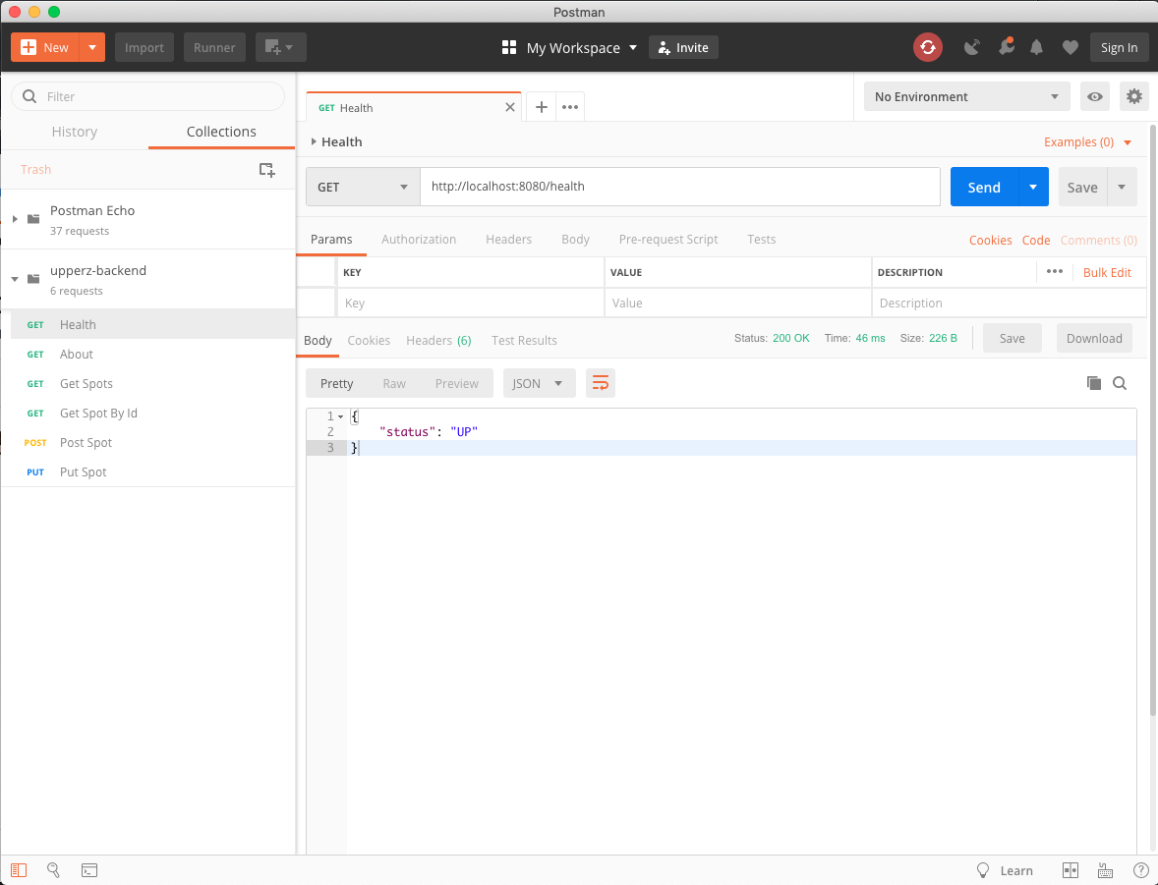Open the New button dropdown arrow
1158x885 pixels.
92,47
